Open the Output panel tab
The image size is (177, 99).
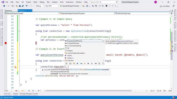pos(15,94)
